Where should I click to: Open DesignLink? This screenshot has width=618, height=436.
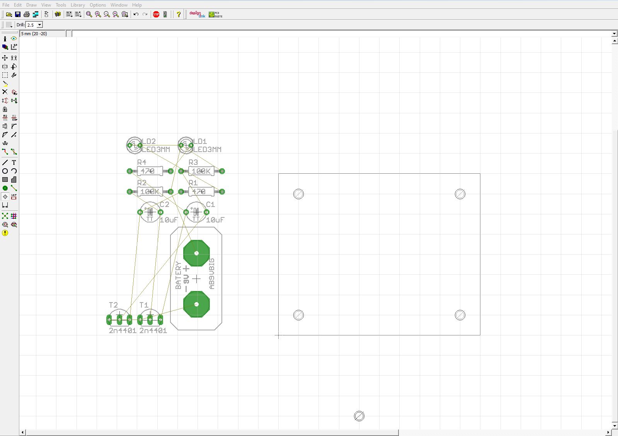coord(197,14)
